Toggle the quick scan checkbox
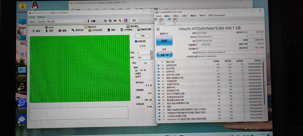The height and width of the screenshot is (136, 303). [x=136, y=41]
